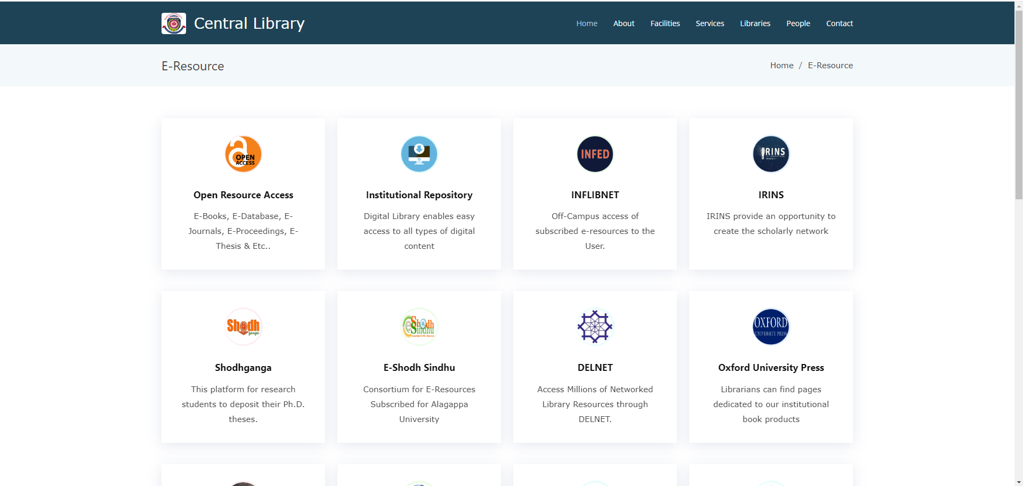This screenshot has height=486, width=1023.
Task: Click 'IRINS provide an opportunity' description
Action: (x=771, y=223)
